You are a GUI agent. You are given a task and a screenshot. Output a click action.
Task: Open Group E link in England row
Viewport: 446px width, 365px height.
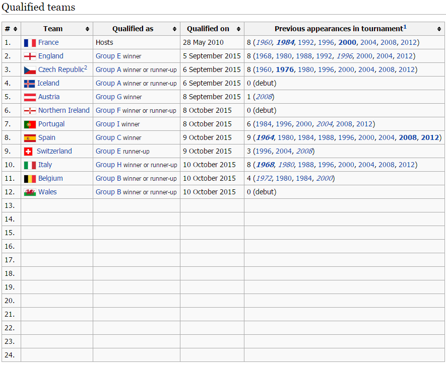pyautogui.click(x=108, y=56)
